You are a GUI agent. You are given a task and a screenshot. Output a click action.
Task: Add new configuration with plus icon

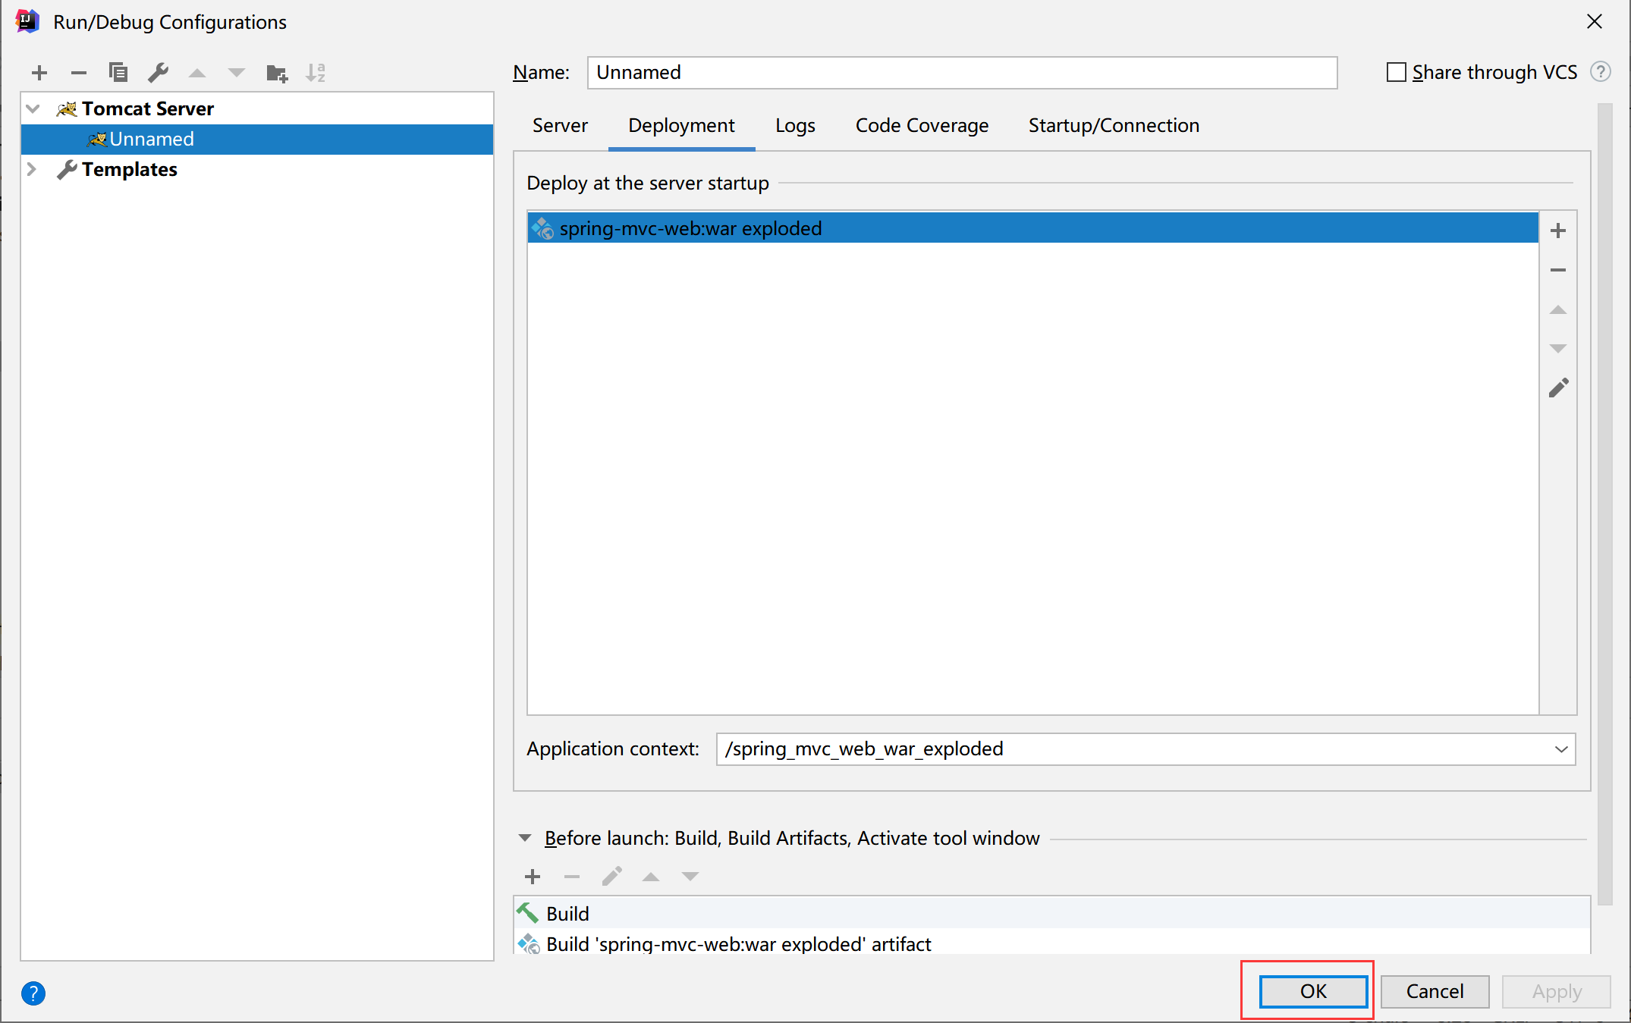coord(39,73)
